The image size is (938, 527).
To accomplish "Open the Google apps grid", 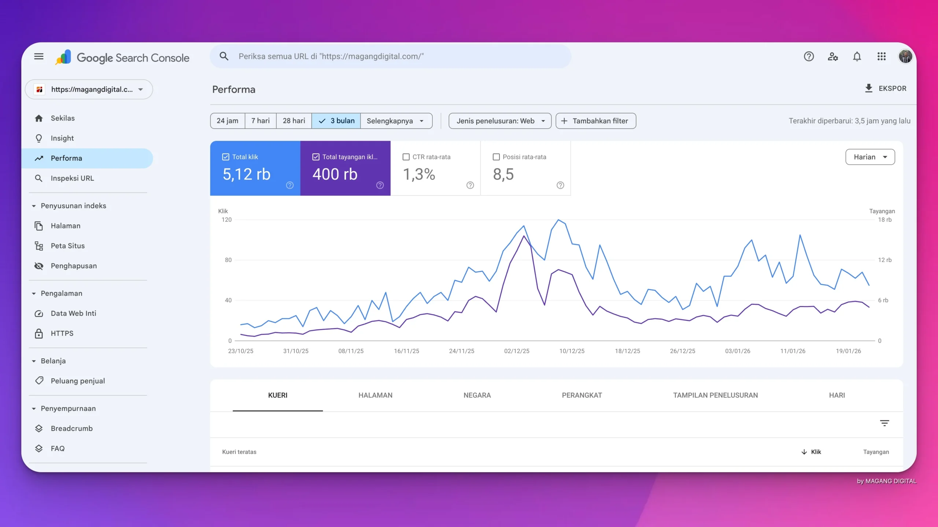I will pyautogui.click(x=881, y=56).
